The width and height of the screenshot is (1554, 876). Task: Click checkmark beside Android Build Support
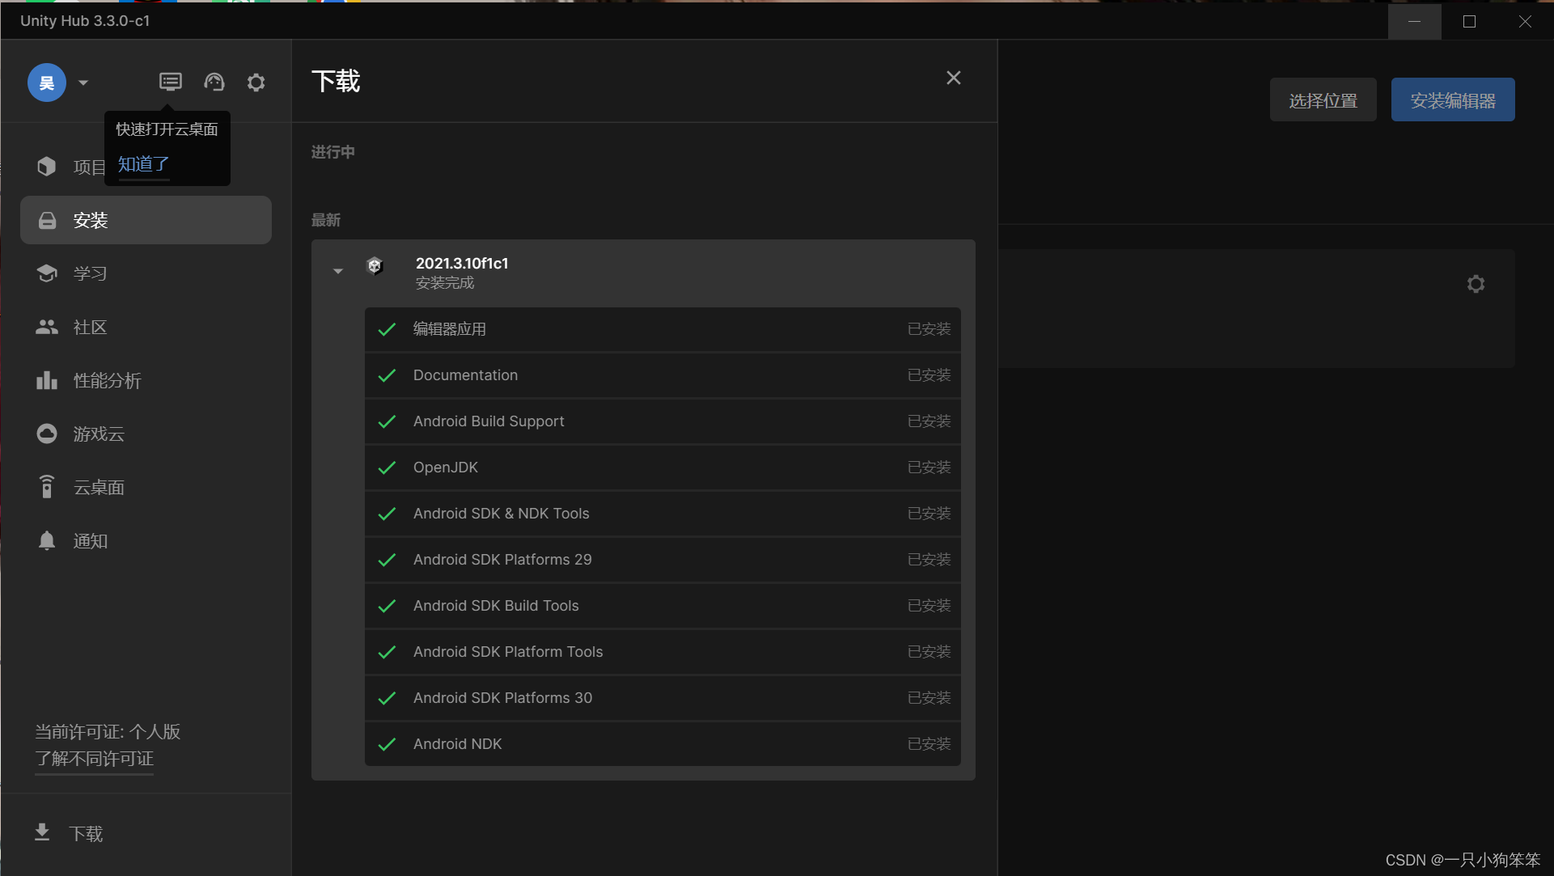pos(387,421)
